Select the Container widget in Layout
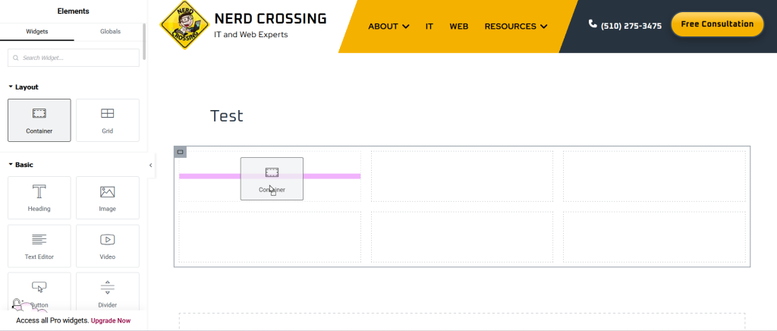The width and height of the screenshot is (777, 331). pos(39,121)
